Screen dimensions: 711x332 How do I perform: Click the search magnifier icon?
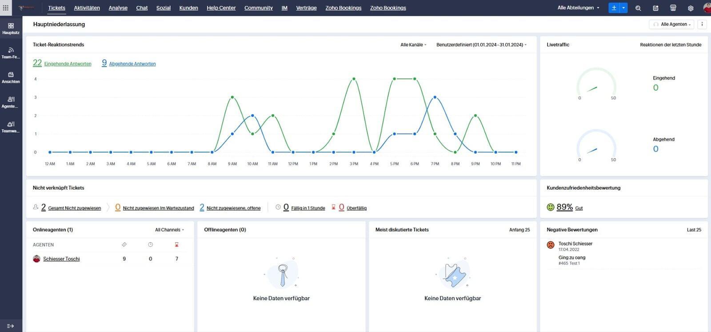(638, 8)
